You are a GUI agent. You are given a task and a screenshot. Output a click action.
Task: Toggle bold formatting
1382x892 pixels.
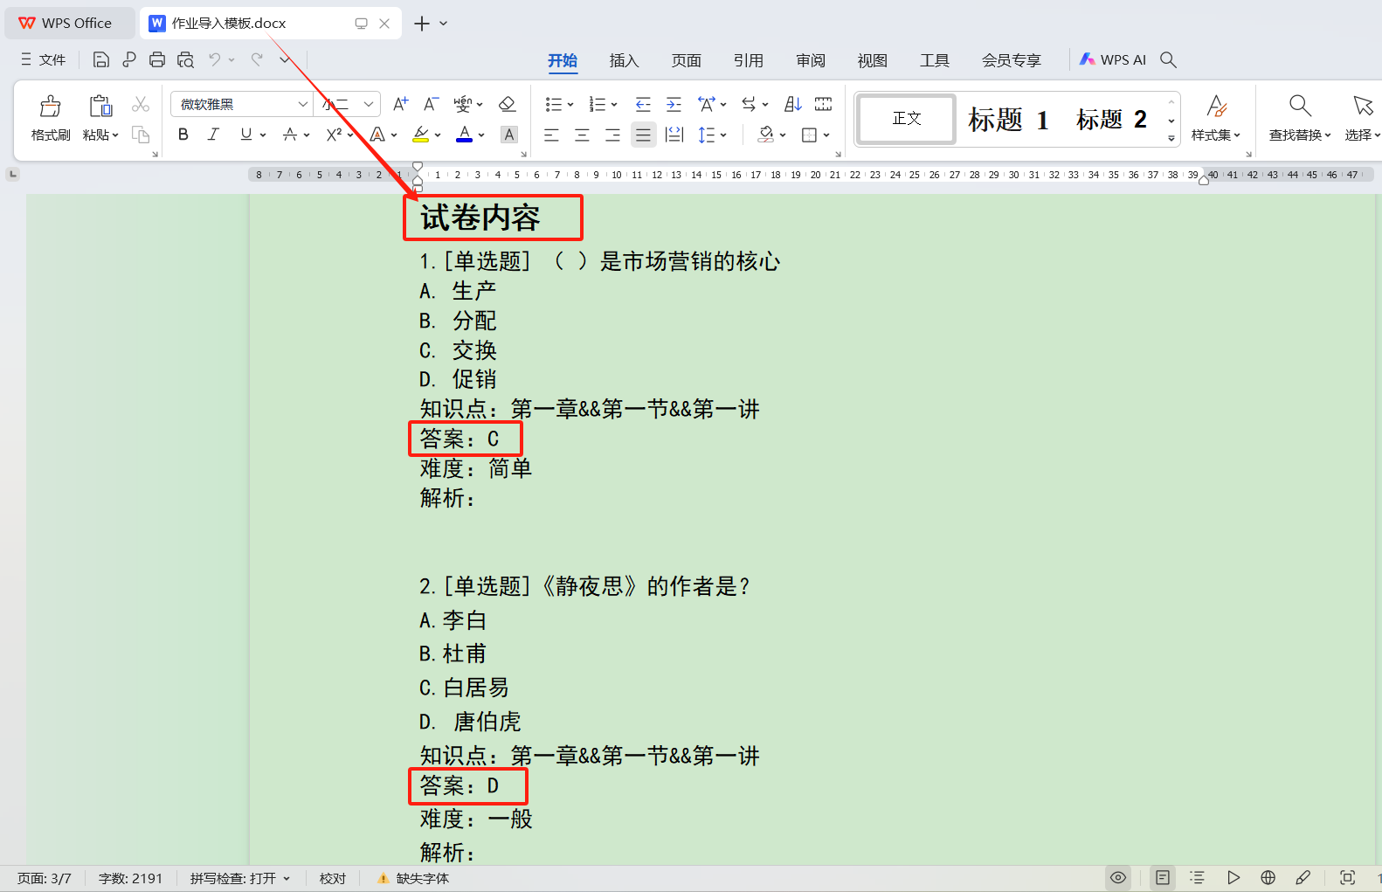183,135
